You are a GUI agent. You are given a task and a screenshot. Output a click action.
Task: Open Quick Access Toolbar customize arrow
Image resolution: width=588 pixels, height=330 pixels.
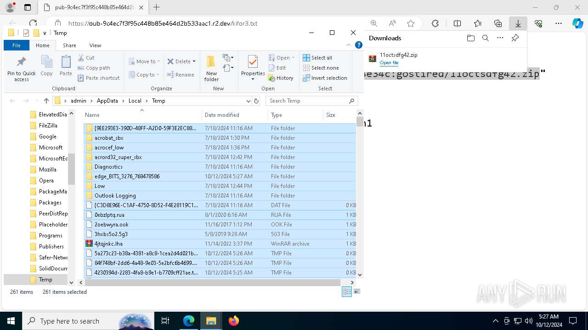(x=45, y=33)
